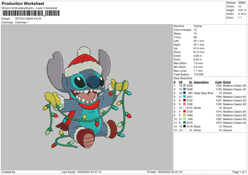Click the pink swatch beside stitch count 1336
Screen dimensions: 248x175
(184, 104)
